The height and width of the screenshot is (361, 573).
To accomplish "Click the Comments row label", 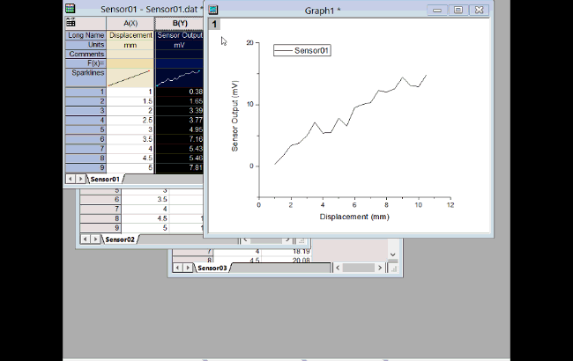I will (x=86, y=54).
